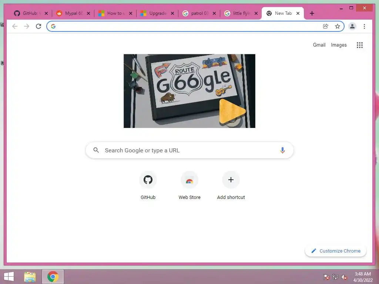Switch to the How to Microsoft tab
Image resolution: width=379 pixels, height=284 pixels.
coord(115,13)
